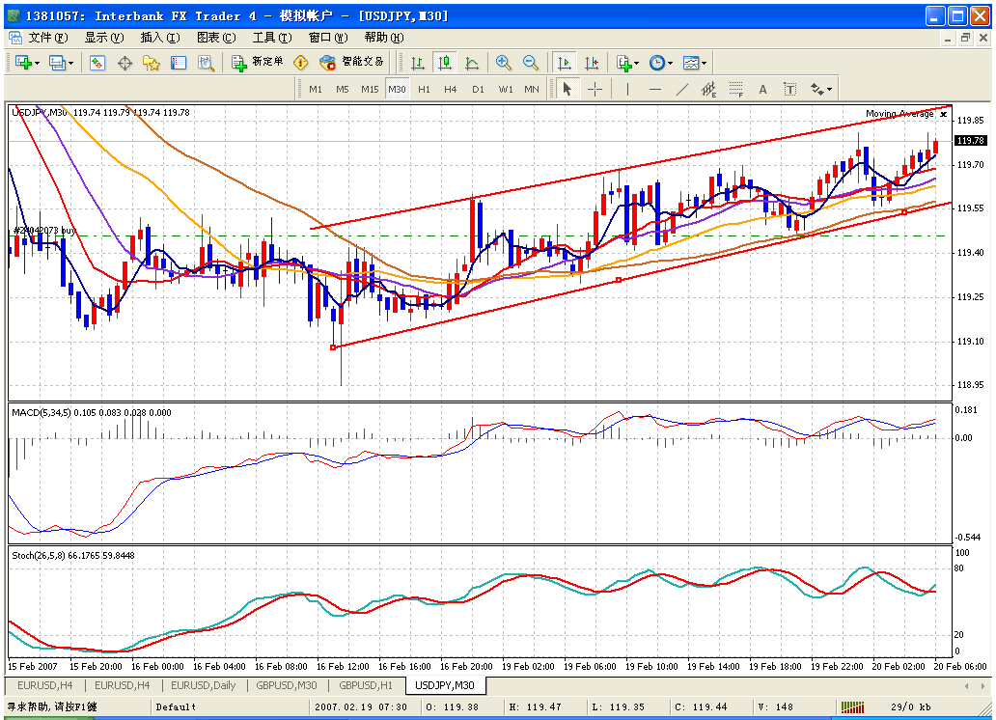This screenshot has height=720, width=996.
Task: Open the 插入 (Insert) menu
Action: click(159, 38)
